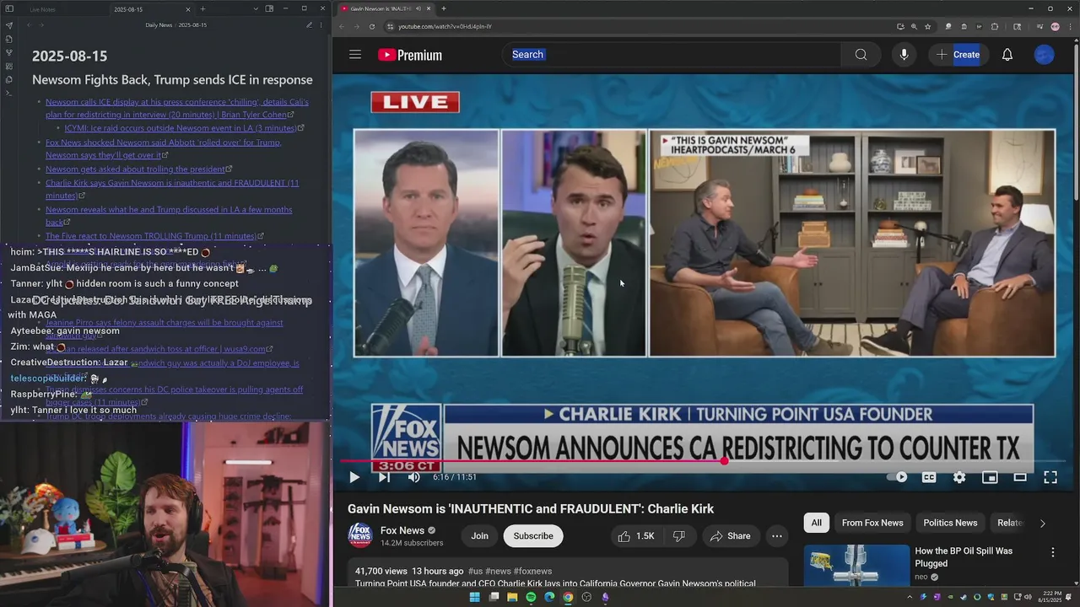Toggle closed captions on the video

[x=929, y=477]
